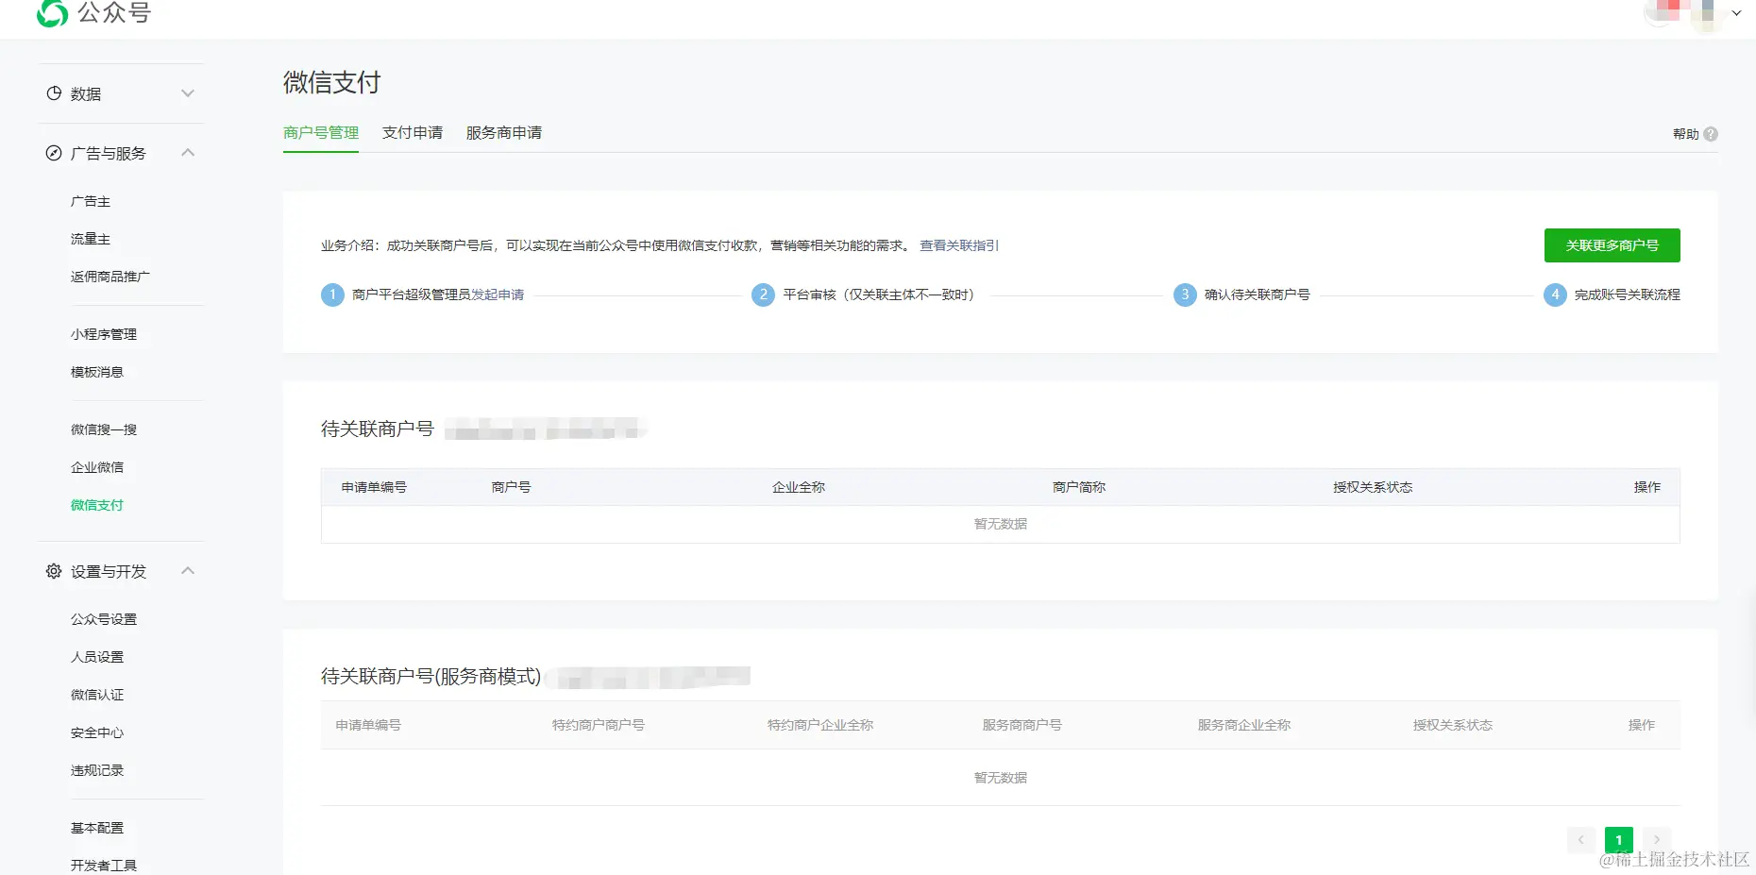Open 返佣商品推广 in the sidebar
The height and width of the screenshot is (875, 1756).
(x=110, y=277)
